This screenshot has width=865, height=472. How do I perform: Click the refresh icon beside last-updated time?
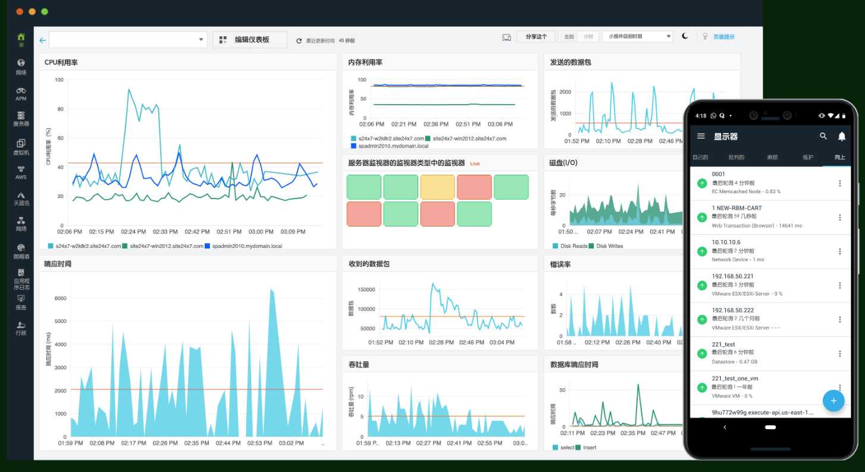pyautogui.click(x=299, y=40)
